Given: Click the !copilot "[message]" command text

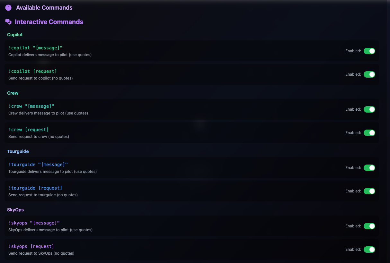Looking at the screenshot, I should (x=36, y=48).
